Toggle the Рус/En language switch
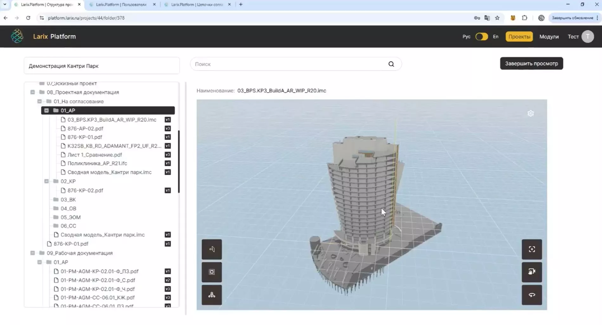Image resolution: width=602 pixels, height=325 pixels. 481,37
